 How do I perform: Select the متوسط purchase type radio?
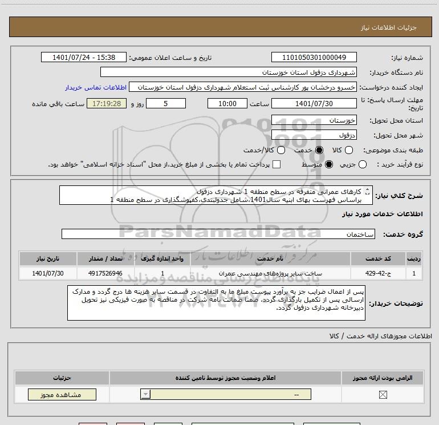329,164
